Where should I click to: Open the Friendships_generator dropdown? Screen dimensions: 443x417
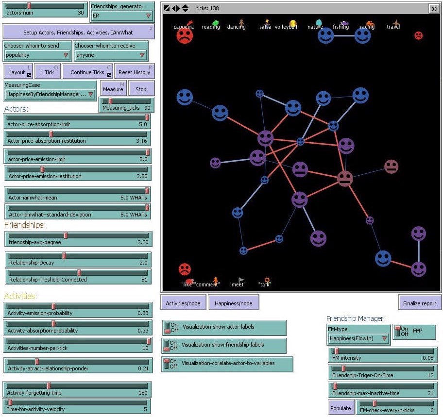[122, 16]
